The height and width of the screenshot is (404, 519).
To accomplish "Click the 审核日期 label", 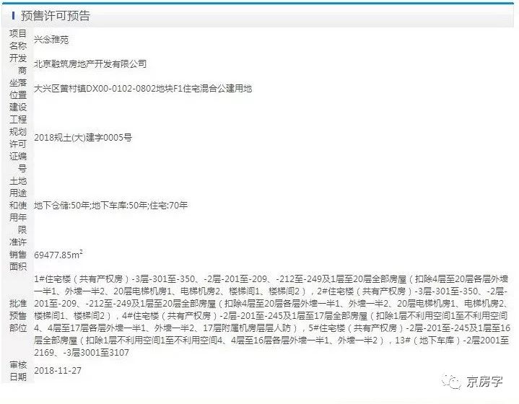I will 18,371.
